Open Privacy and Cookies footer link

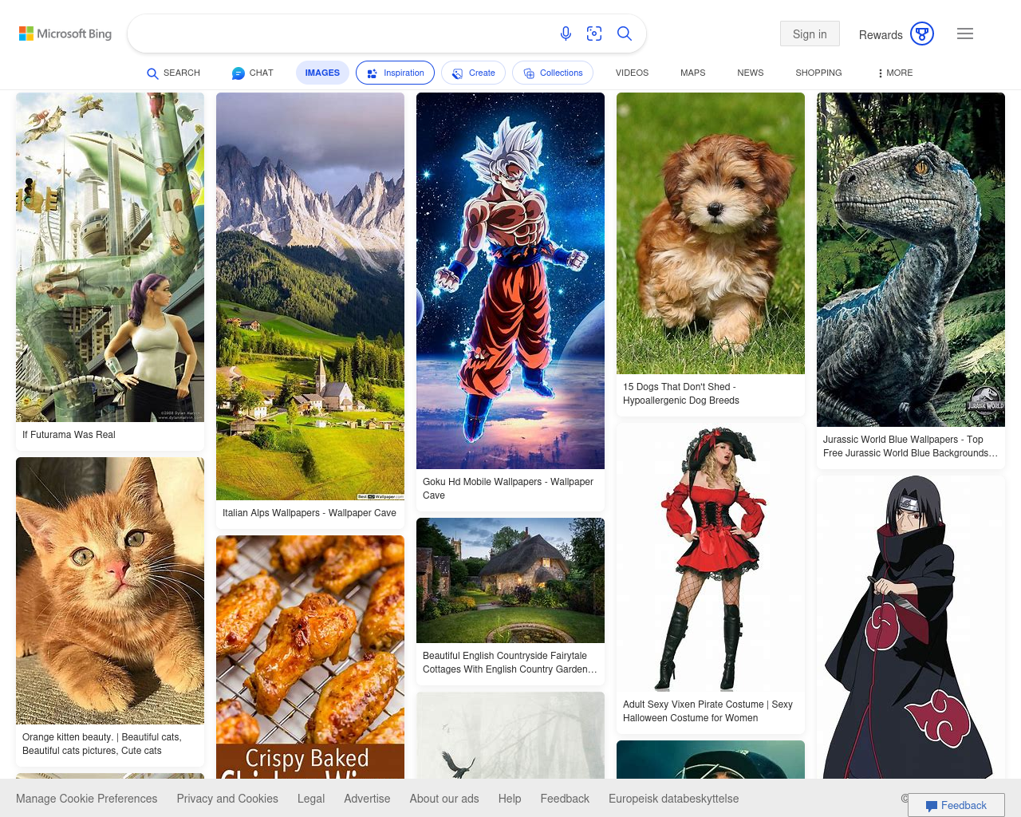(x=227, y=799)
